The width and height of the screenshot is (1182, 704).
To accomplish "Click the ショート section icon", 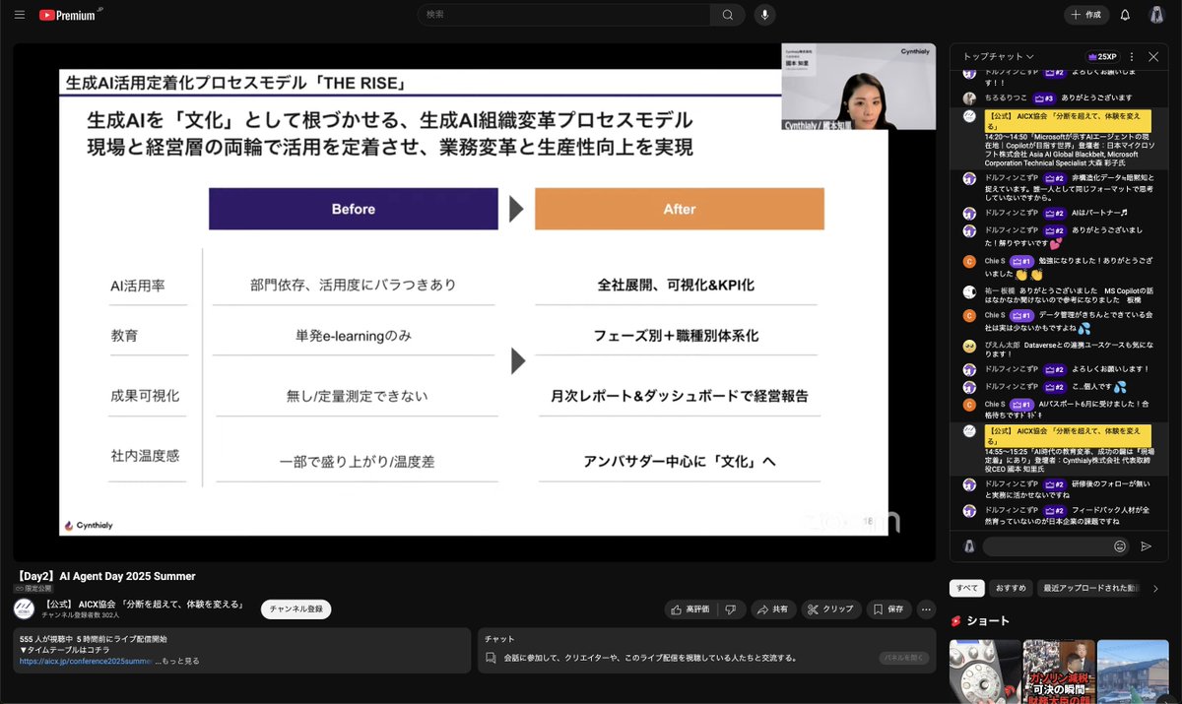I will pos(955,621).
